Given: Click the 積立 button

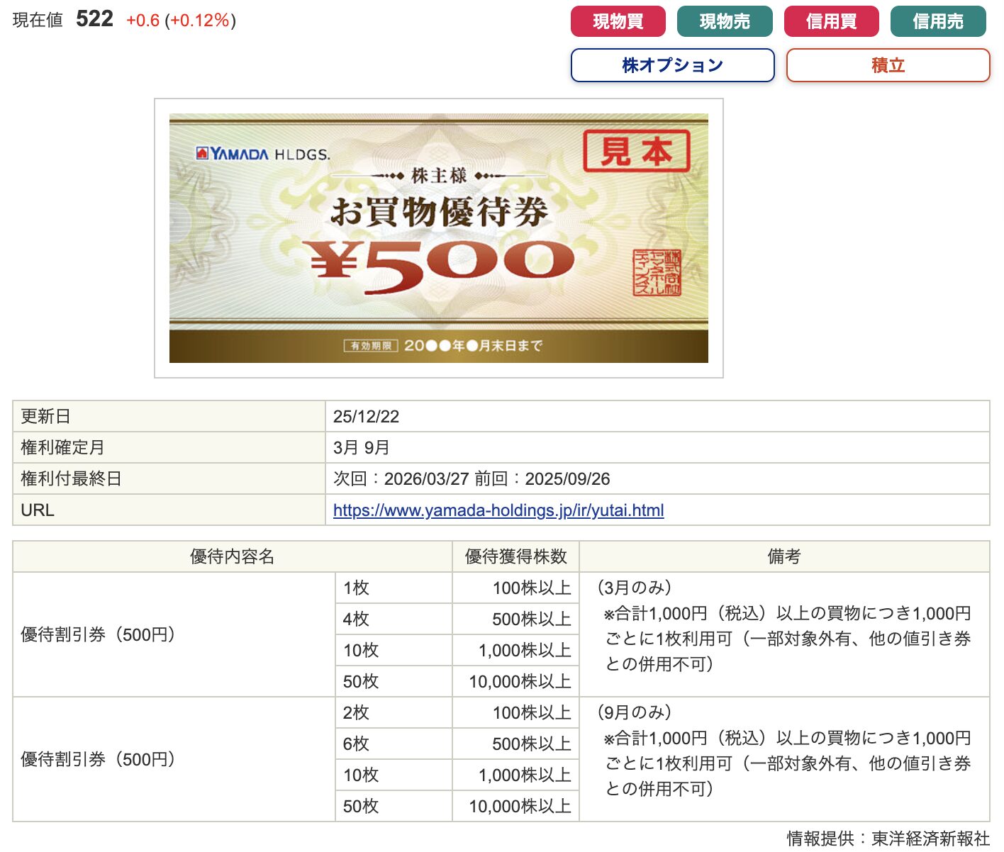Looking at the screenshot, I should pyautogui.click(x=888, y=65).
